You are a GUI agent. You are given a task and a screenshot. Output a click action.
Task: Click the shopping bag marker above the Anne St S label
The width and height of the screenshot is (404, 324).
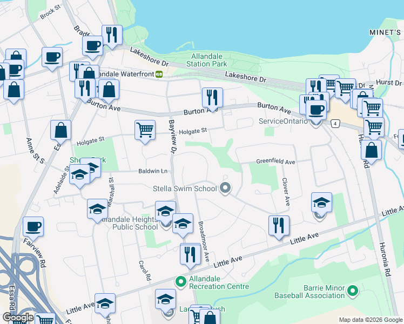[14, 90]
